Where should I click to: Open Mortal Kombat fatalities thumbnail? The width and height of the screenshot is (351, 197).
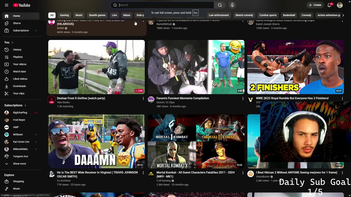tap(196, 141)
